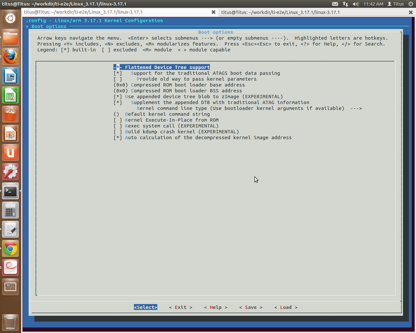Click the Help button
This screenshot has width=416, height=333.
pos(216,307)
